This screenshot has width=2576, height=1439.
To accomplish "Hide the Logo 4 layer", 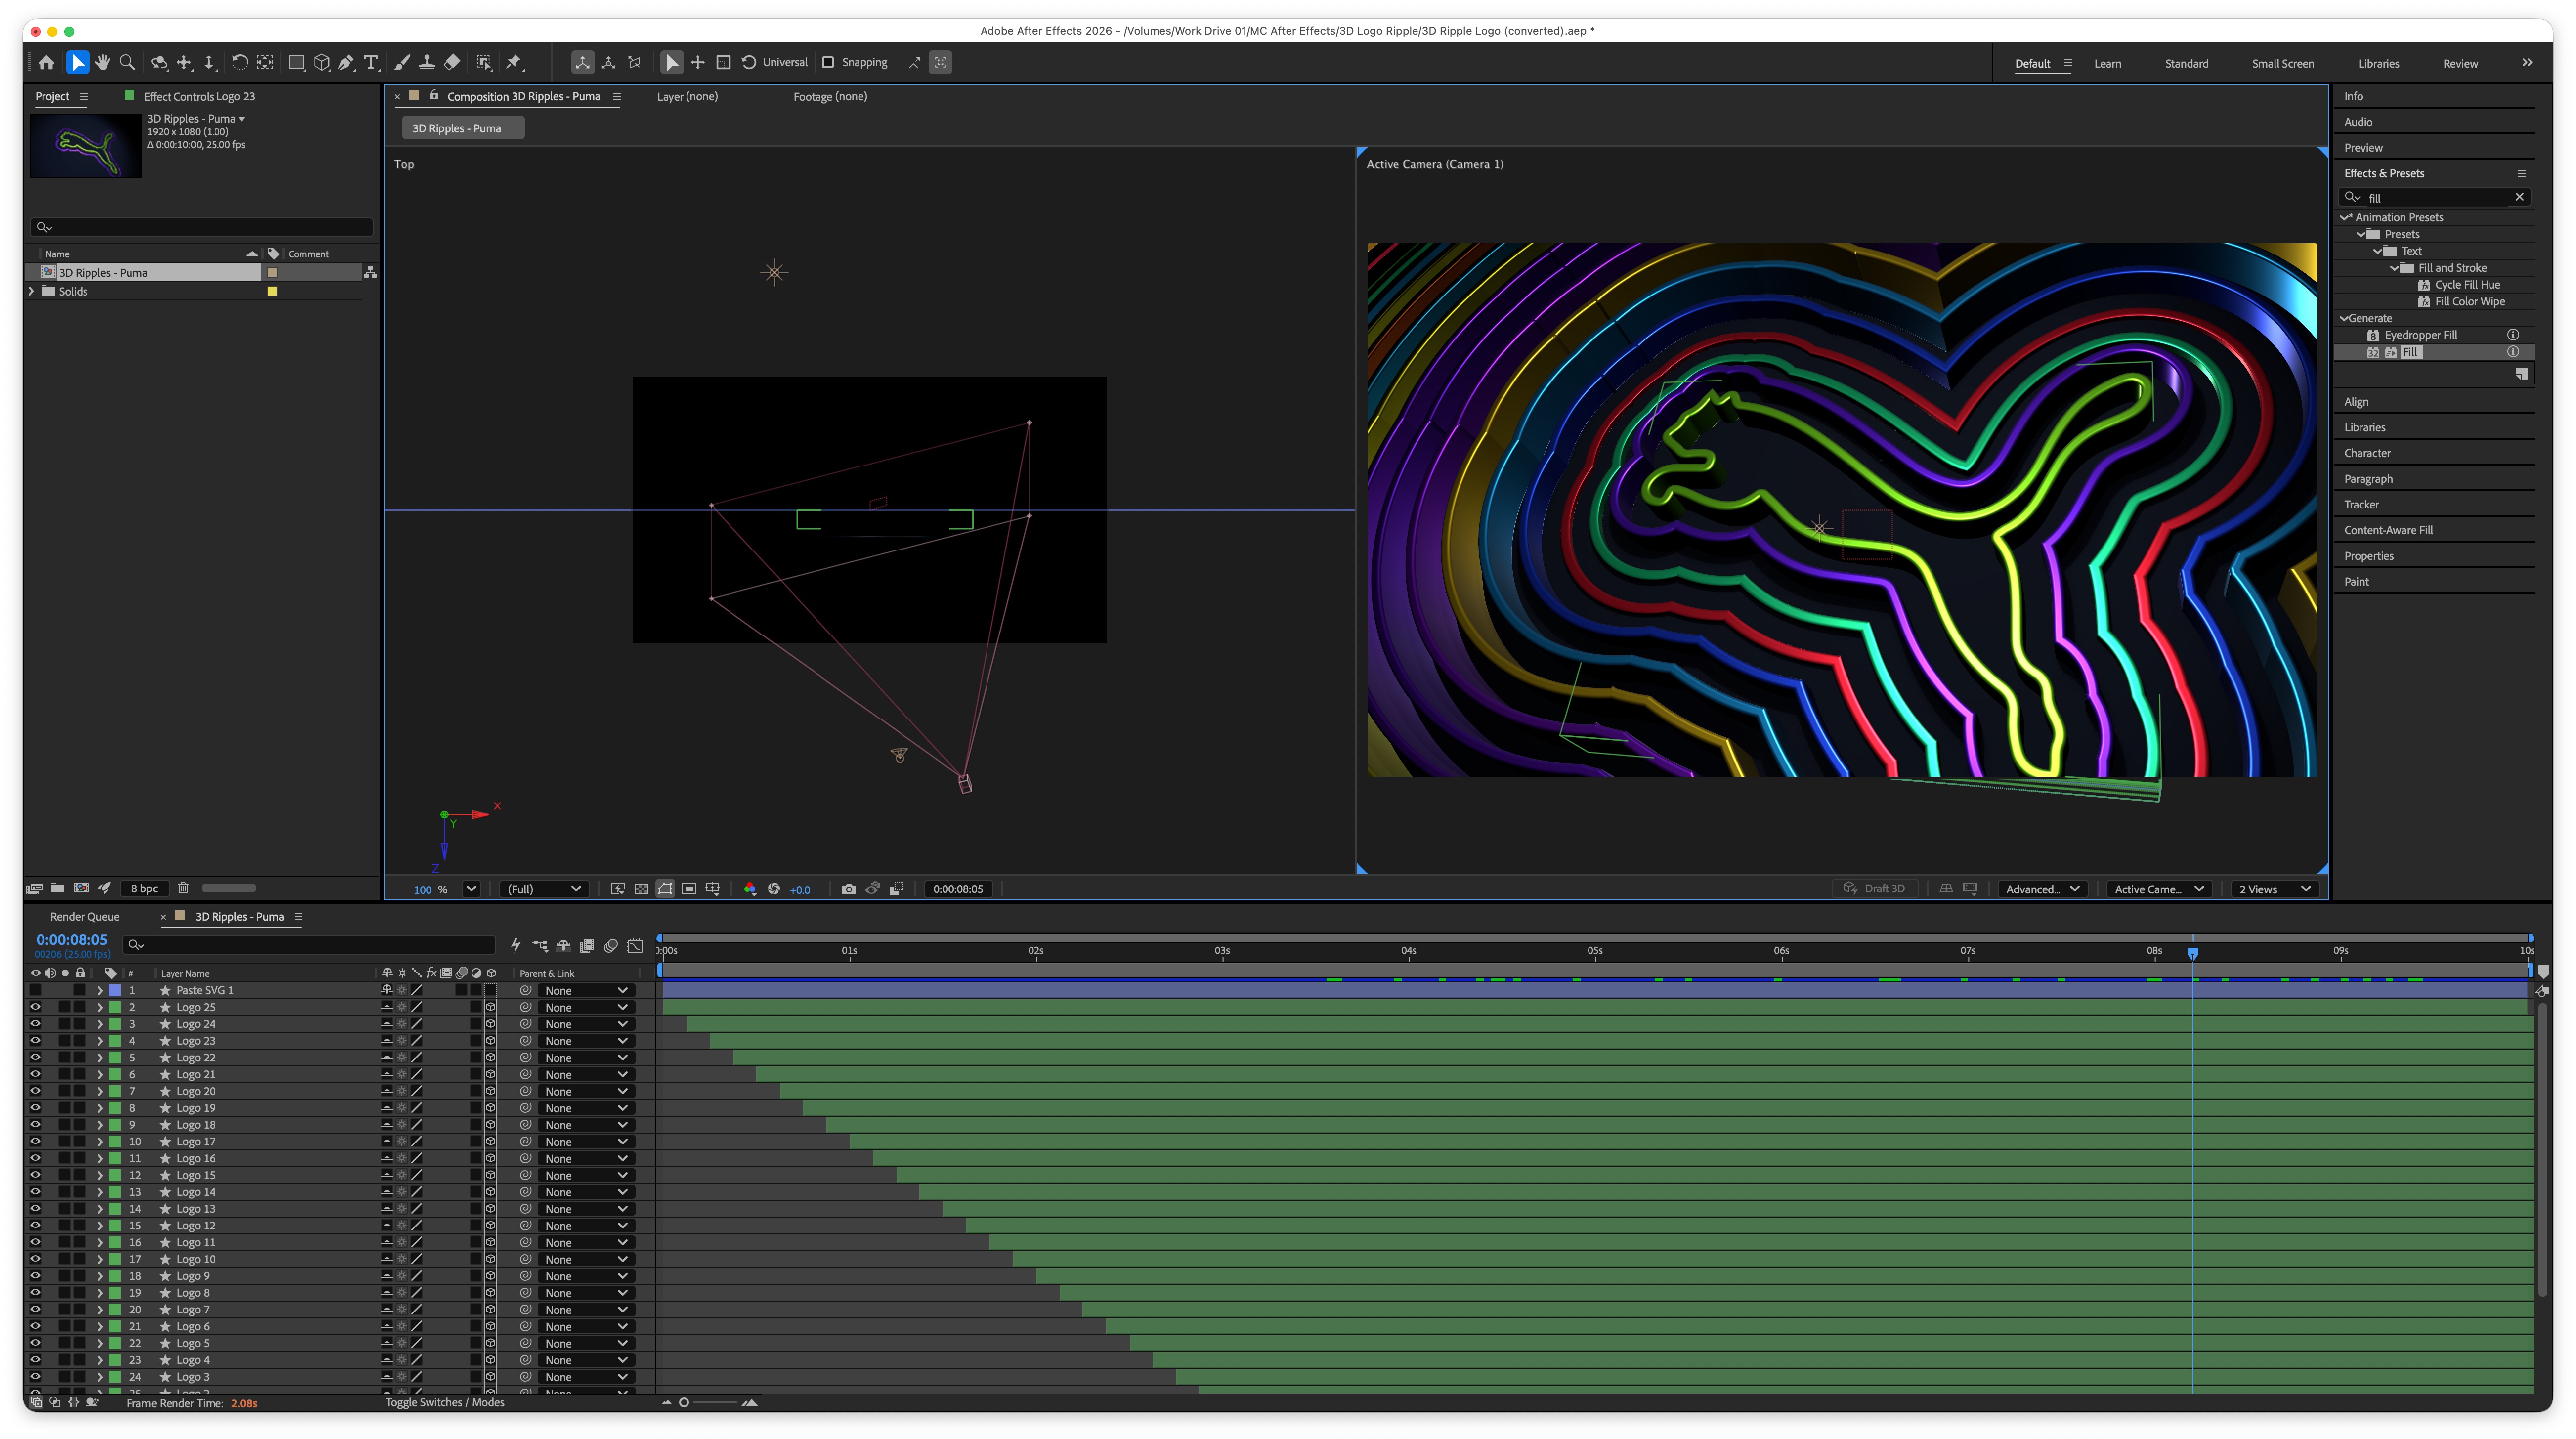I will 35,1360.
